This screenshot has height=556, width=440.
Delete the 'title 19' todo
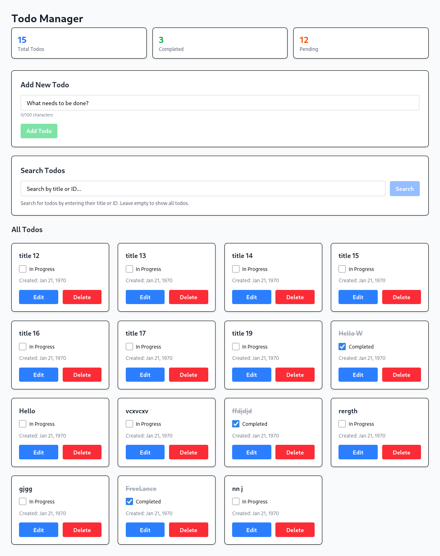[x=295, y=375]
